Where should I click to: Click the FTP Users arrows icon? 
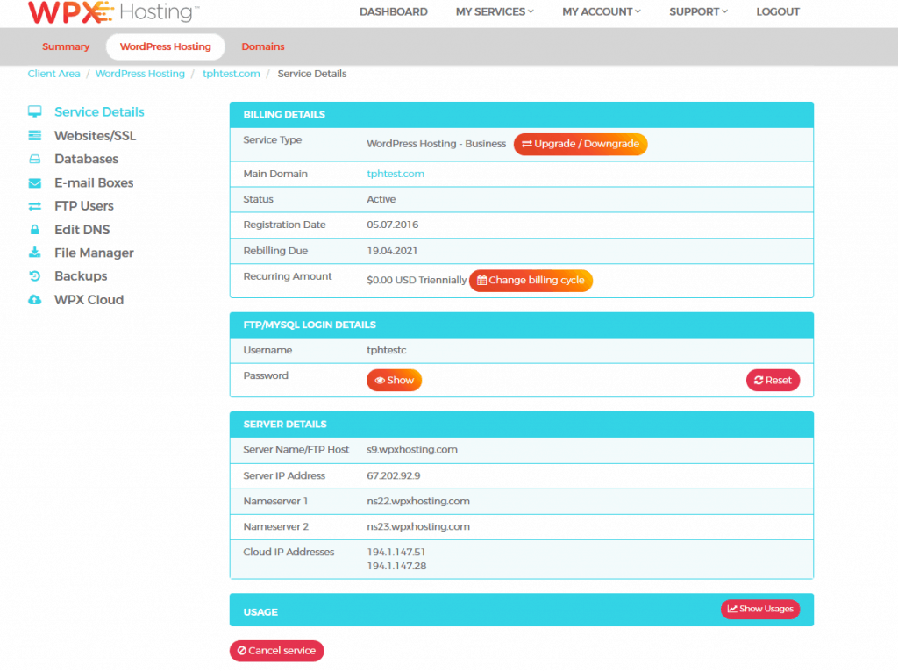point(35,206)
